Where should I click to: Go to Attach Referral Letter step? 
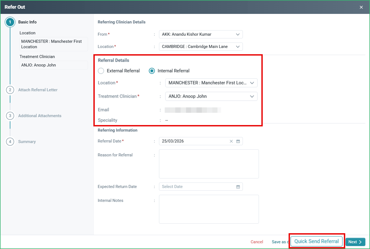(x=38, y=90)
